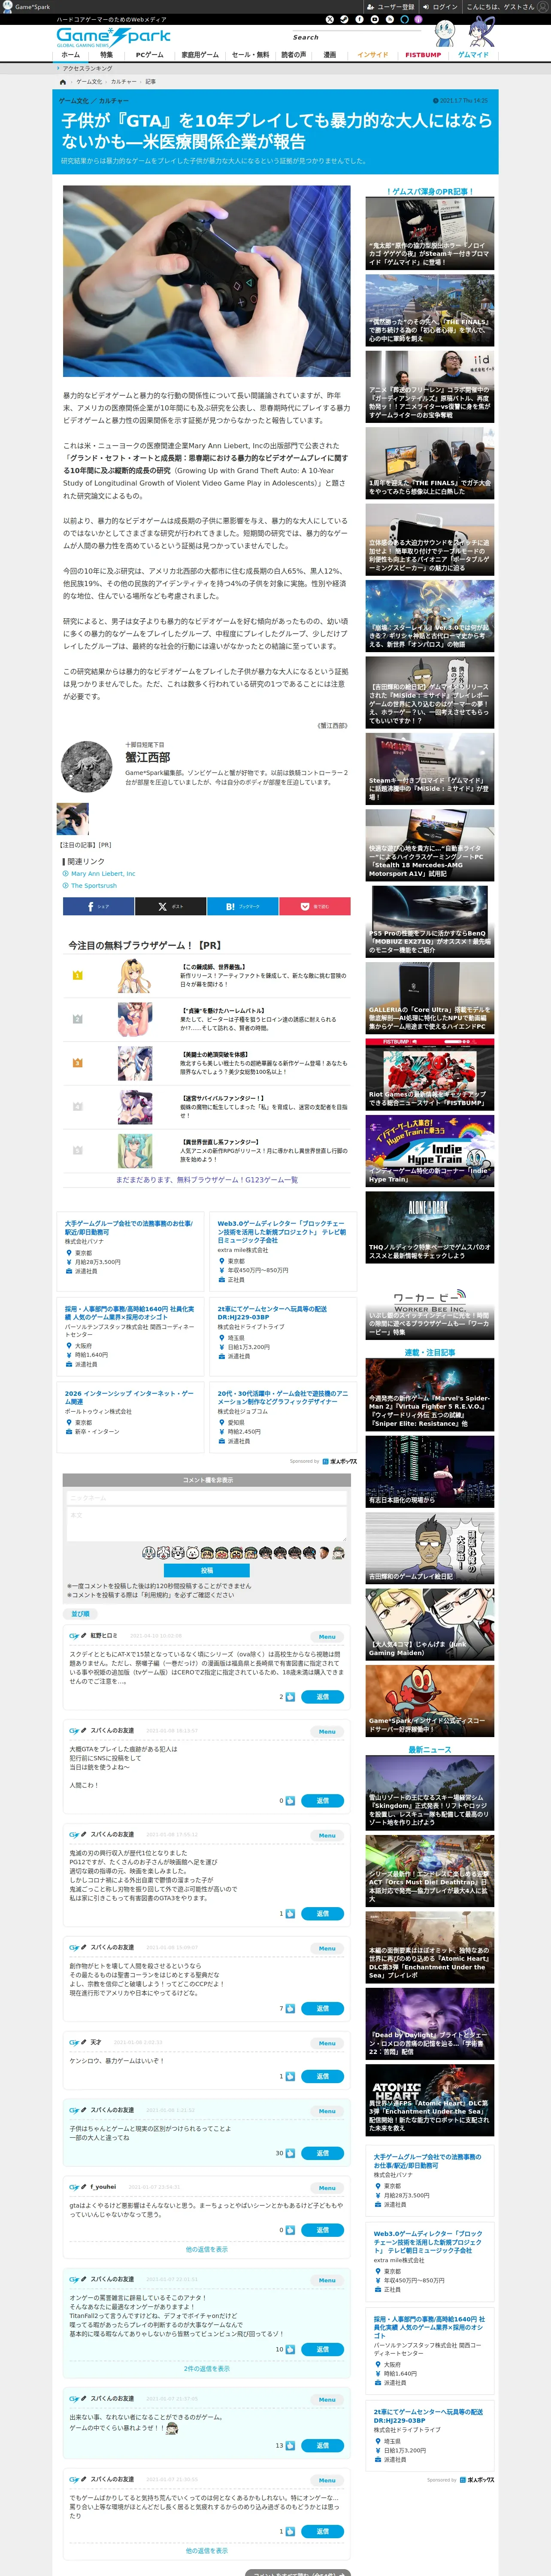
Task: Open the インサイド menu tab
Action: [373, 55]
